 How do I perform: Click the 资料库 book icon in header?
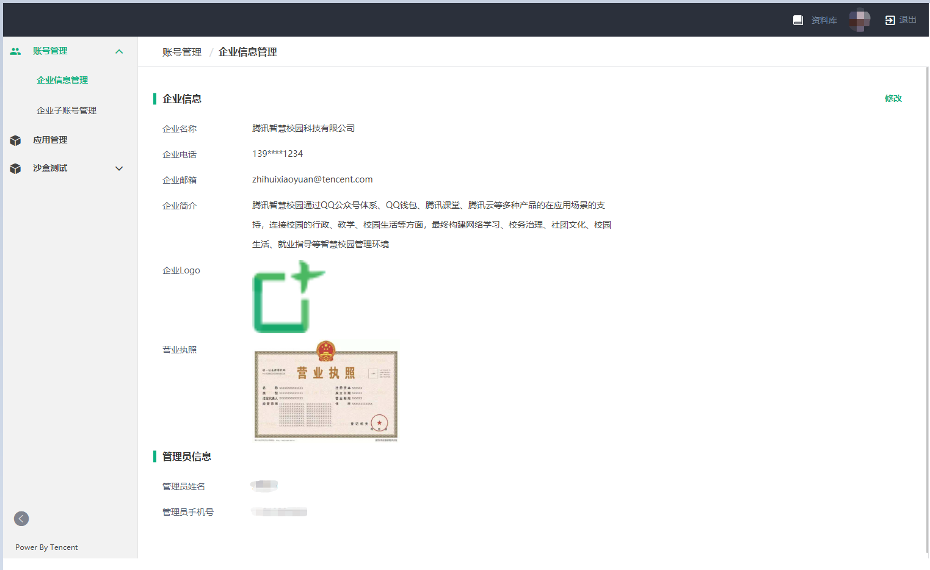[x=797, y=20]
